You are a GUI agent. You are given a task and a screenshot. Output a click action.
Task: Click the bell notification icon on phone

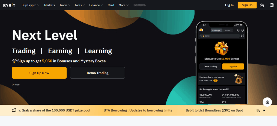click(243, 30)
